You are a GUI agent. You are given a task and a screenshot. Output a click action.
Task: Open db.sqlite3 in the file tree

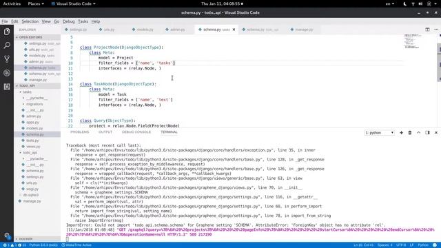click(x=30, y=195)
